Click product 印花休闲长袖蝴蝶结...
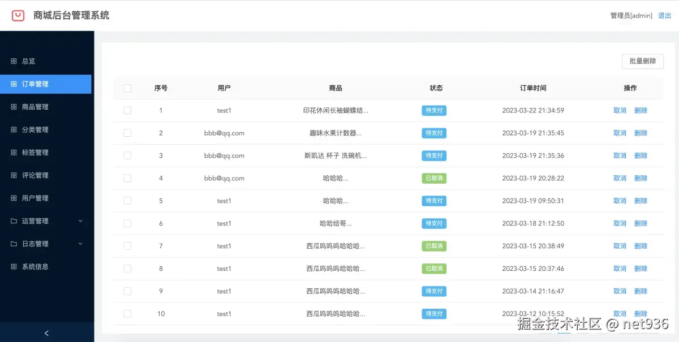The width and height of the screenshot is (679, 342). tap(336, 110)
